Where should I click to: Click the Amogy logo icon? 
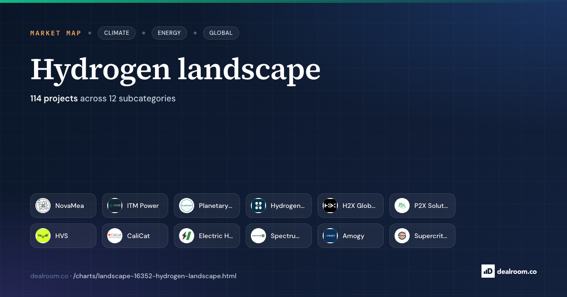330,236
